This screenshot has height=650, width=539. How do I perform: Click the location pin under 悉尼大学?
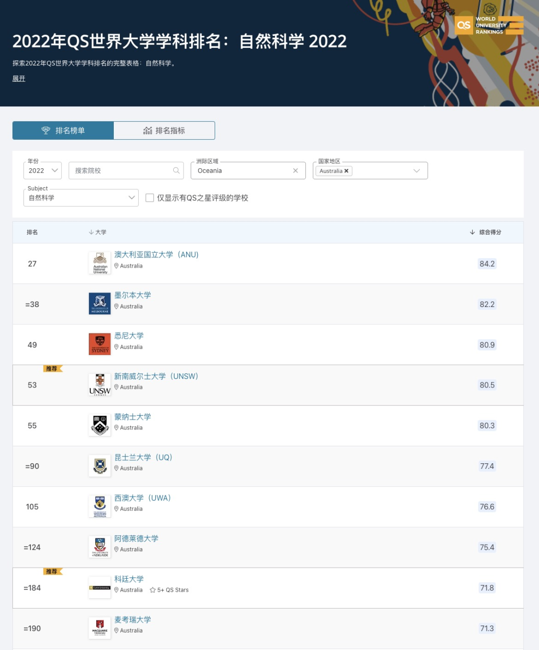(x=116, y=347)
